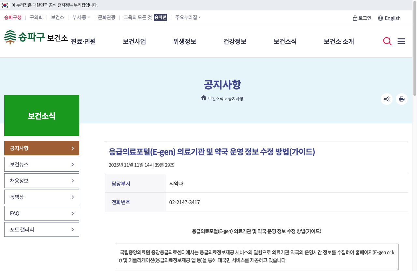
Task: Click the 전화번호 label cell
Action: [x=136, y=202]
